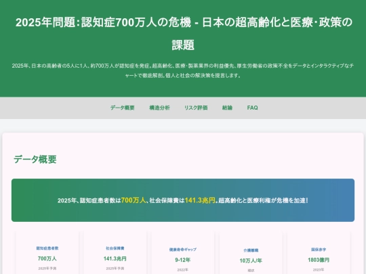Click the 141.3兆円 highlighted banner figure
The width and height of the screenshot is (366, 274).
[200, 200]
